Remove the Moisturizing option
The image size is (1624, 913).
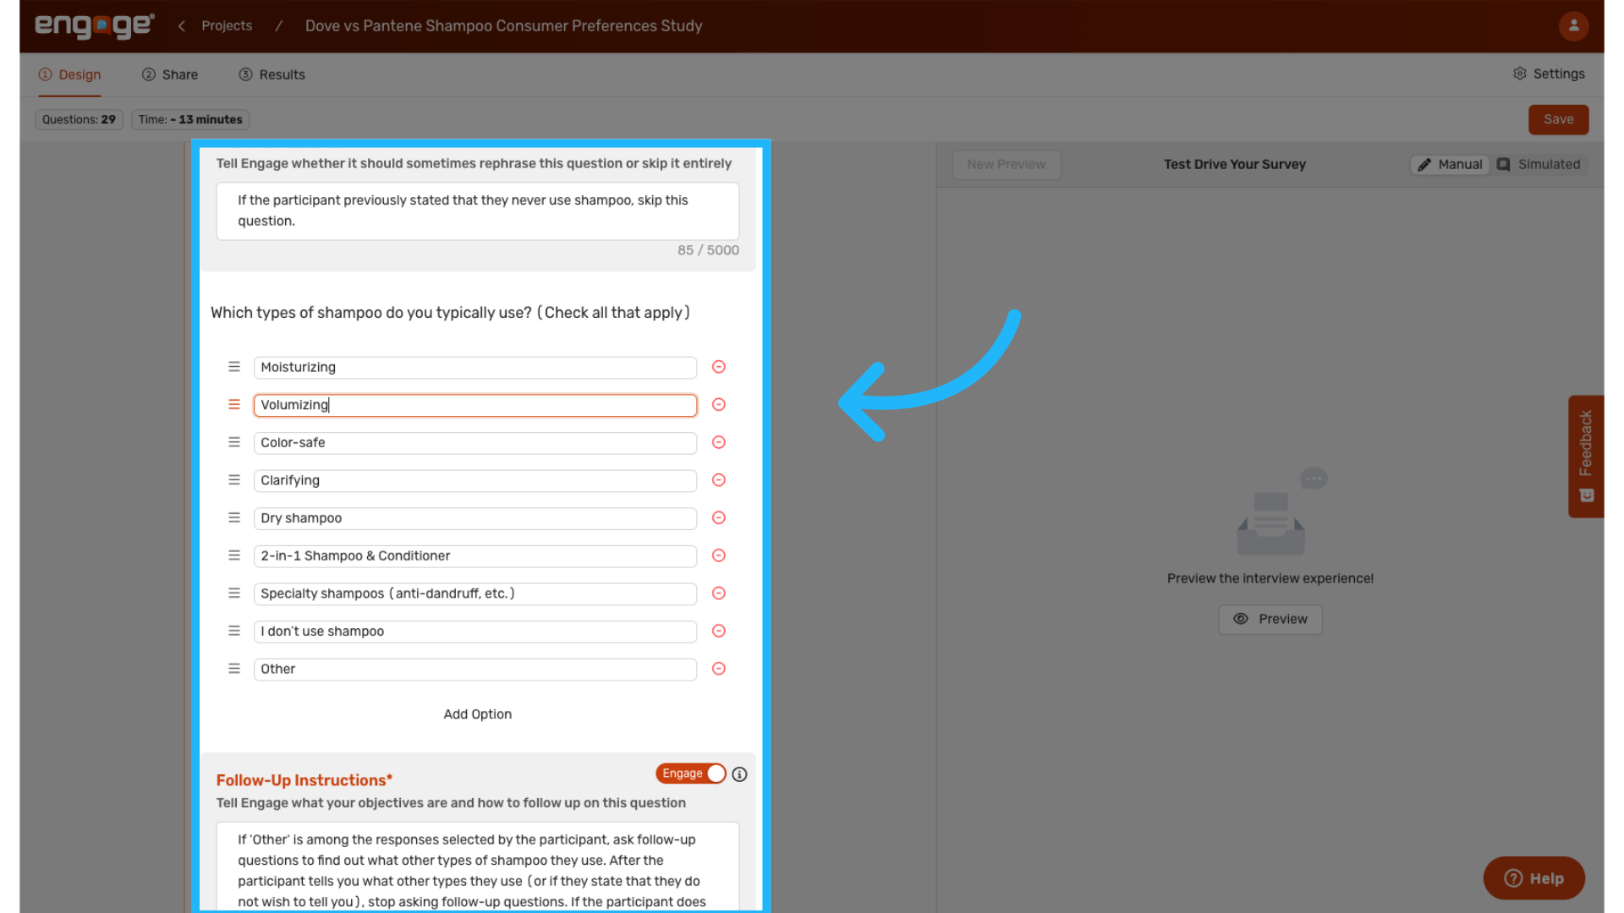(719, 367)
